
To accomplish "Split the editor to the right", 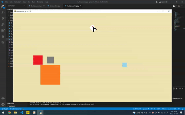I will [179, 6].
